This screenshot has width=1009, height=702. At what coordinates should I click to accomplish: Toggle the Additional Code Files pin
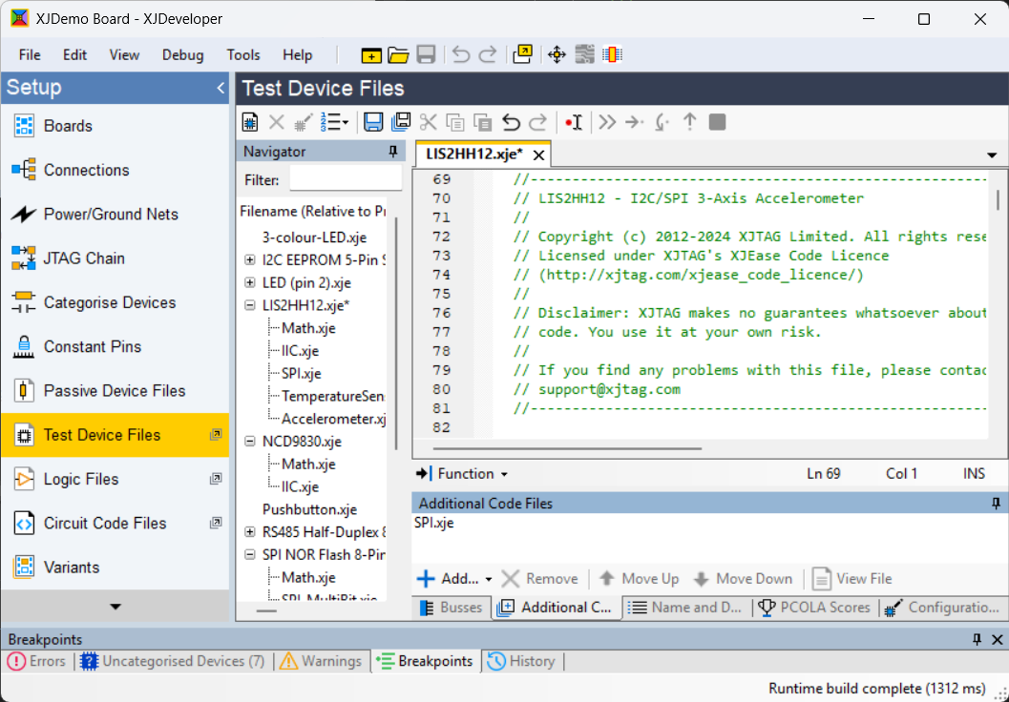(x=996, y=504)
